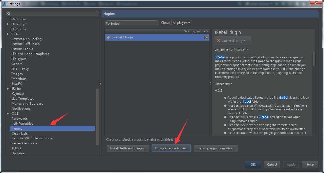The width and height of the screenshot is (324, 173).
Task: Select Images settings item
Action: (x=17, y=74)
